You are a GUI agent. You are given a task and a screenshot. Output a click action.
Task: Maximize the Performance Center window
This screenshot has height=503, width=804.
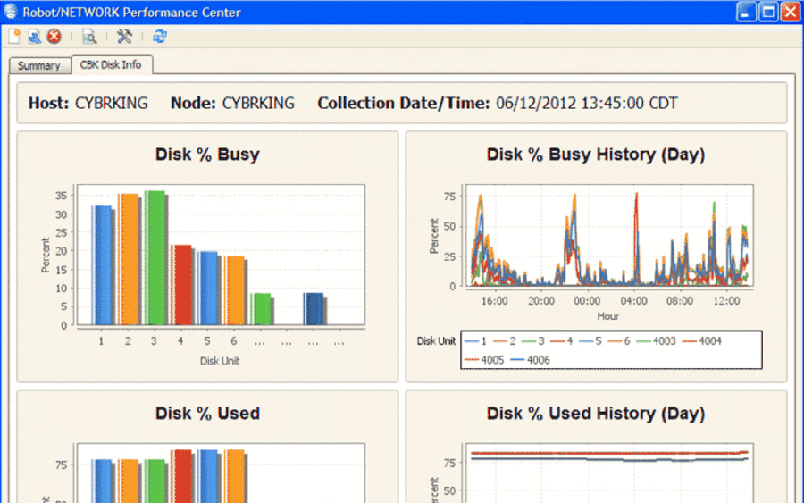pyautogui.click(x=768, y=12)
